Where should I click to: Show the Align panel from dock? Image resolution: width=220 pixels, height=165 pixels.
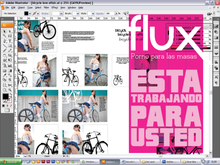[216, 62]
